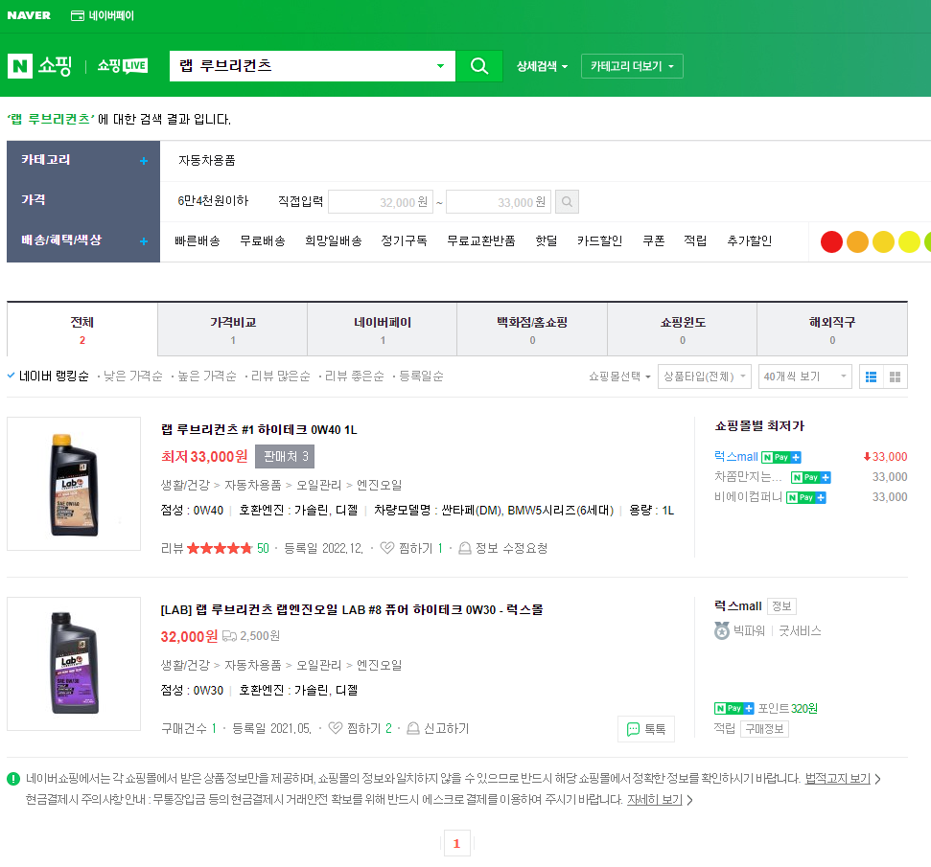Toggle 카드할인 filter

coord(599,240)
